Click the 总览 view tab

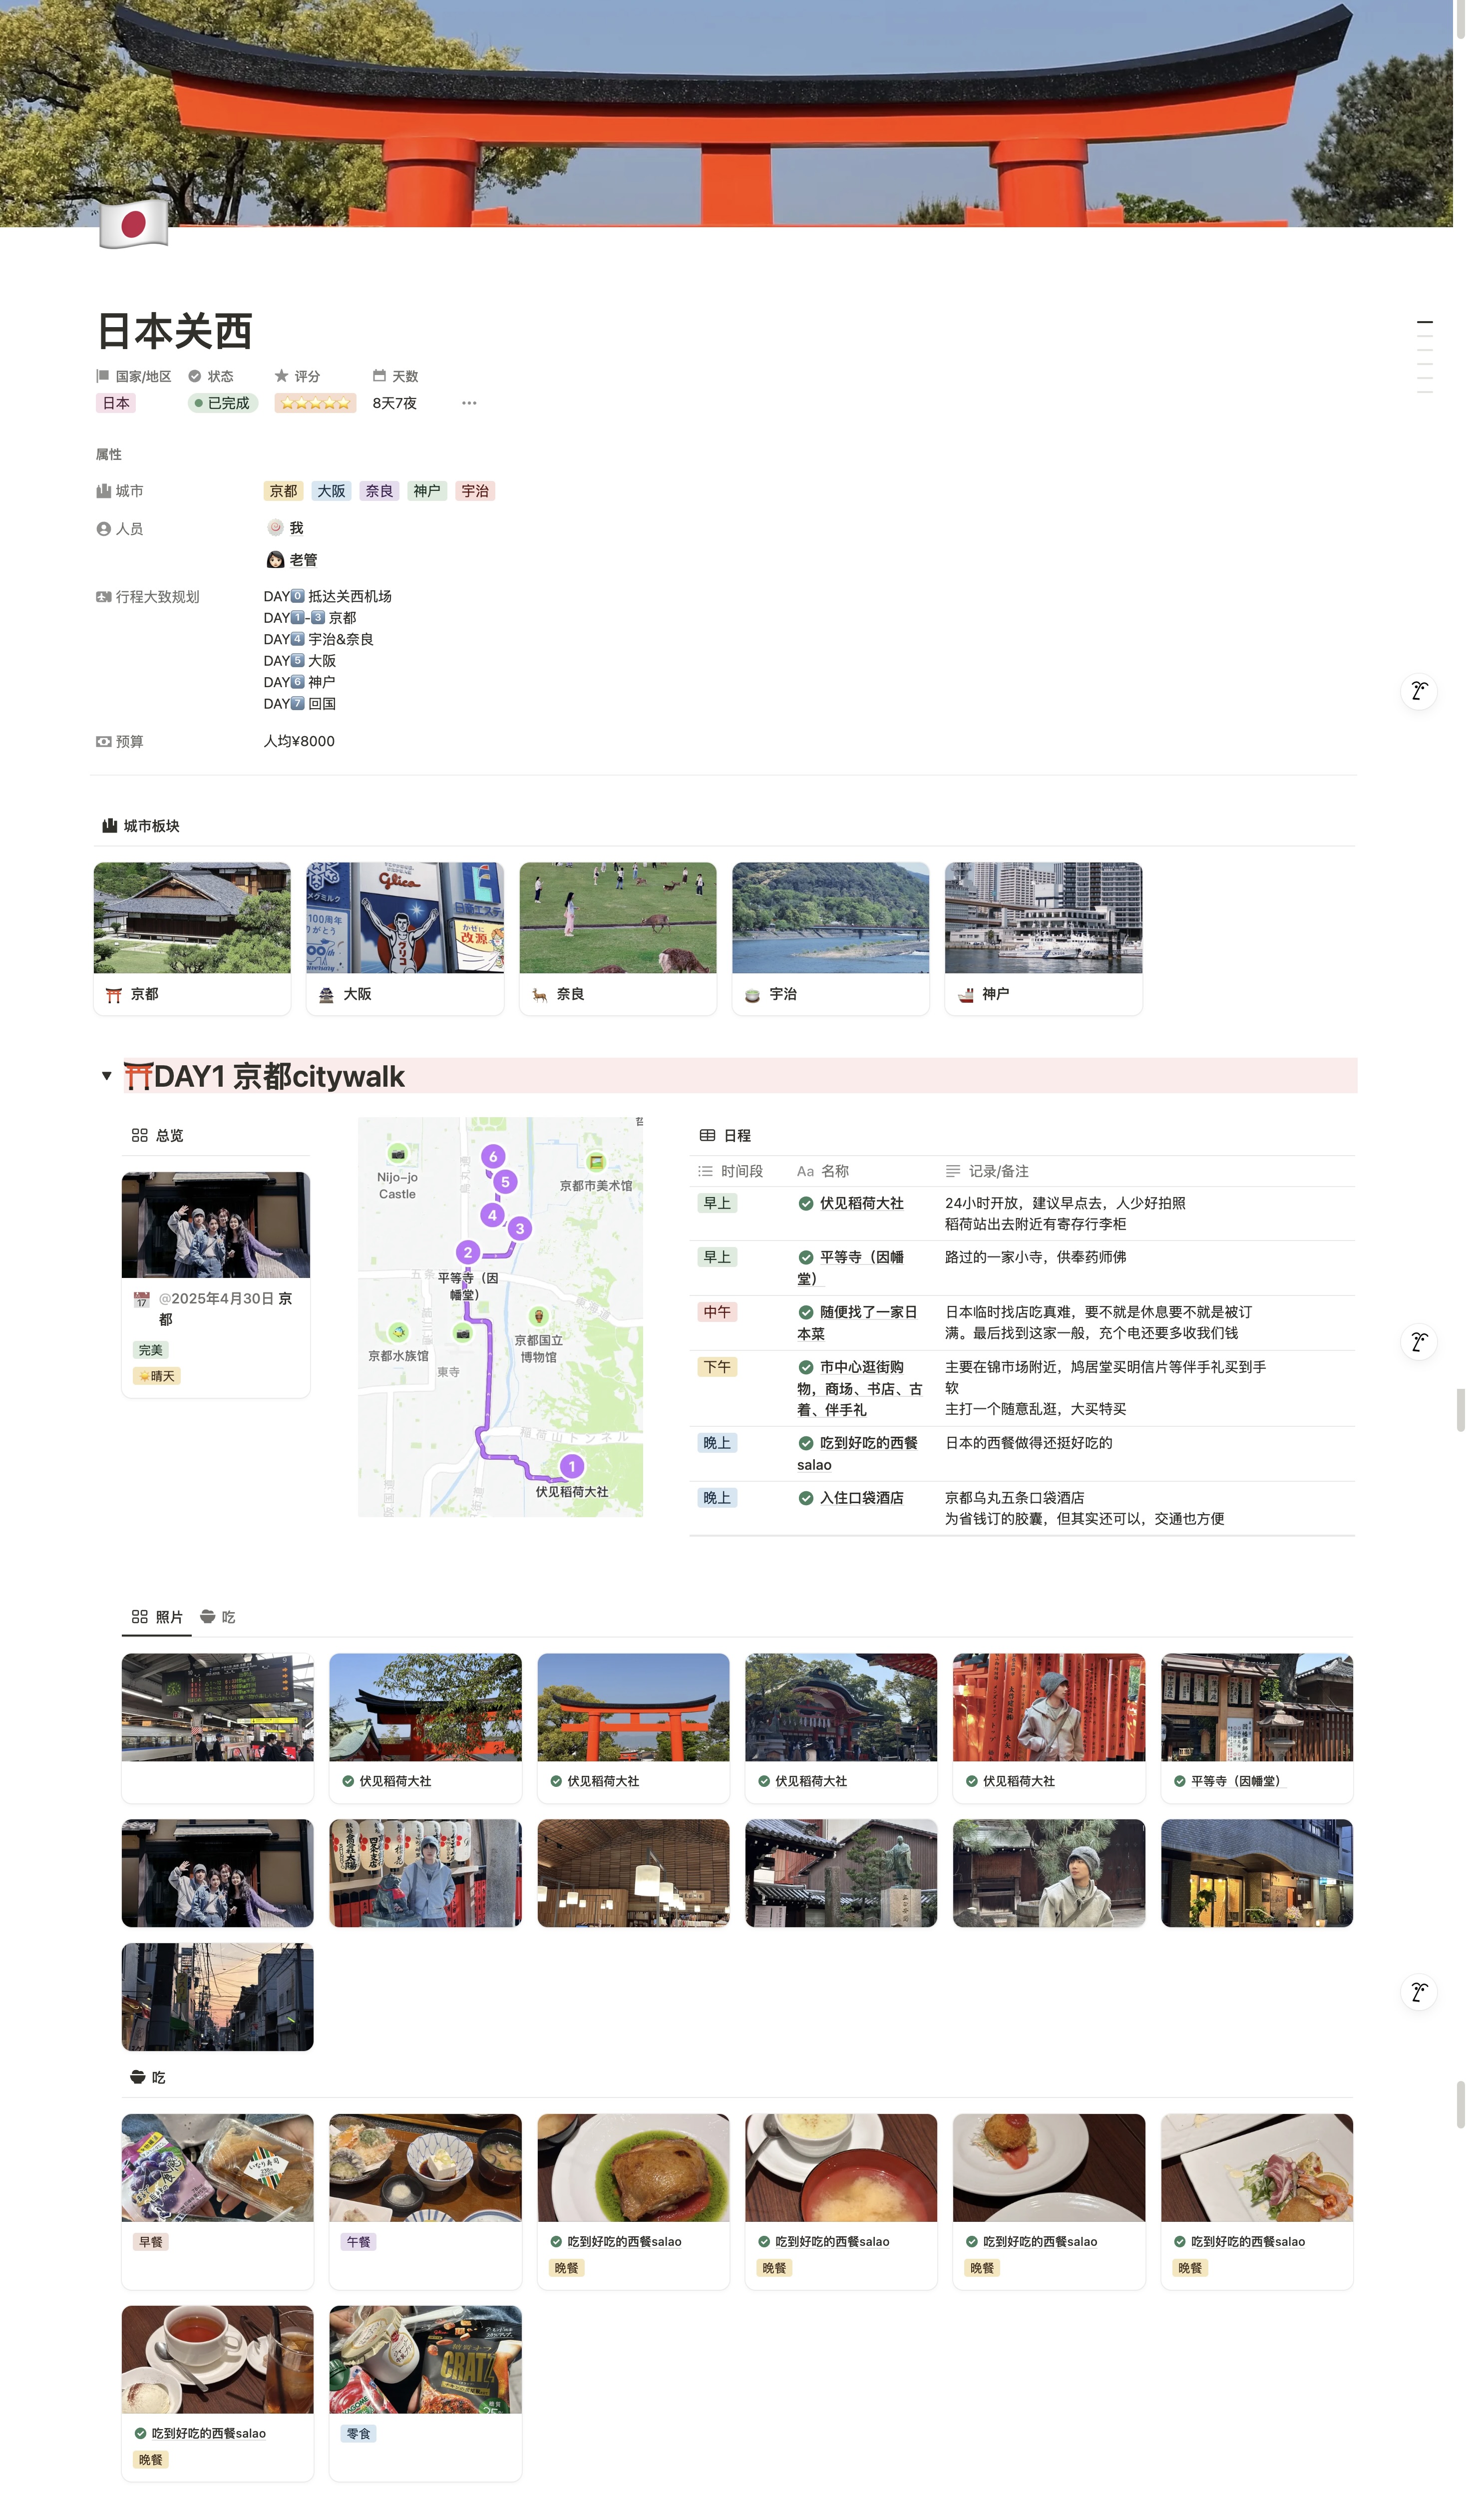[157, 1135]
